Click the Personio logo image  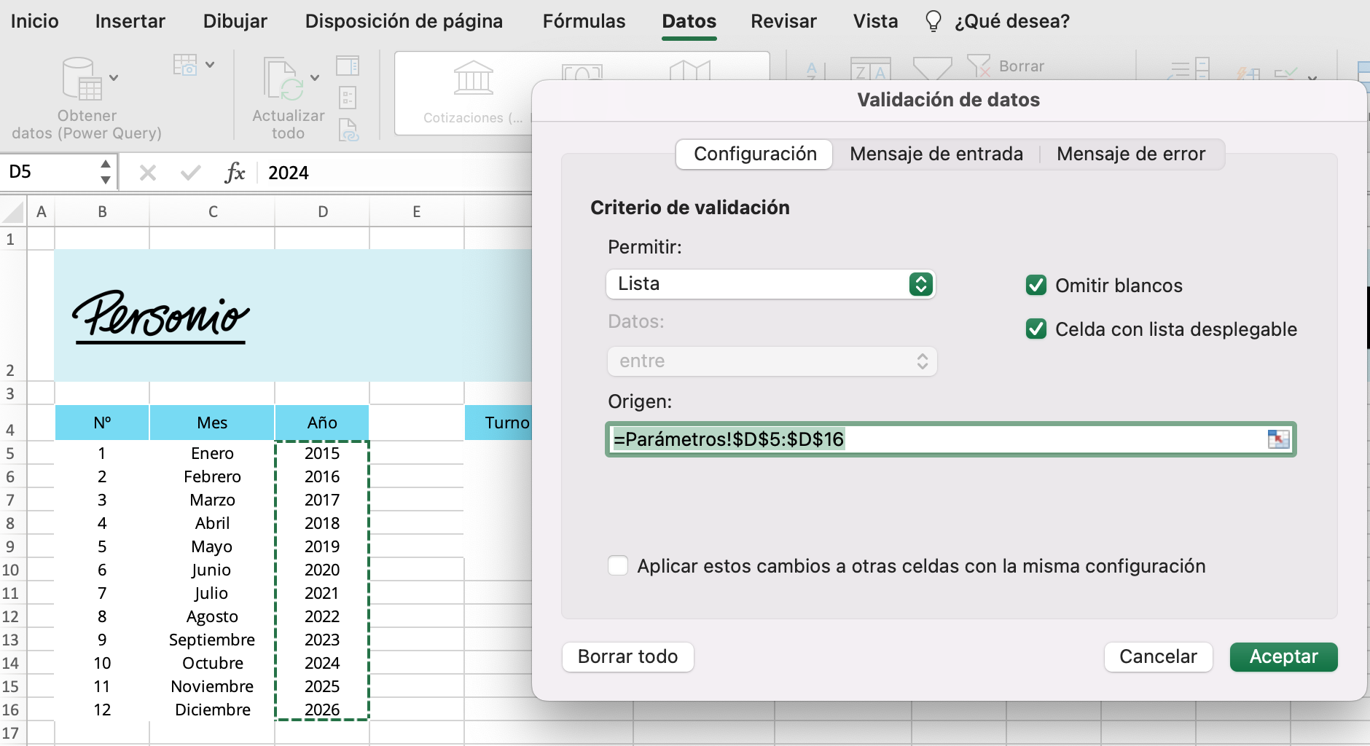coord(160,317)
